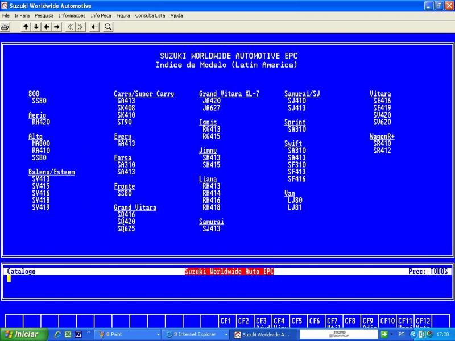Screen dimensions: 455x341
Task: Click the CF12 function key button
Action: (x=423, y=321)
